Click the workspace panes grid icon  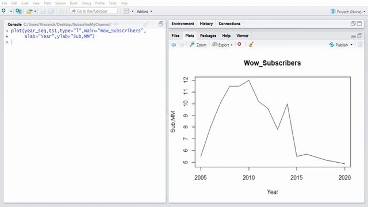(x=126, y=11)
